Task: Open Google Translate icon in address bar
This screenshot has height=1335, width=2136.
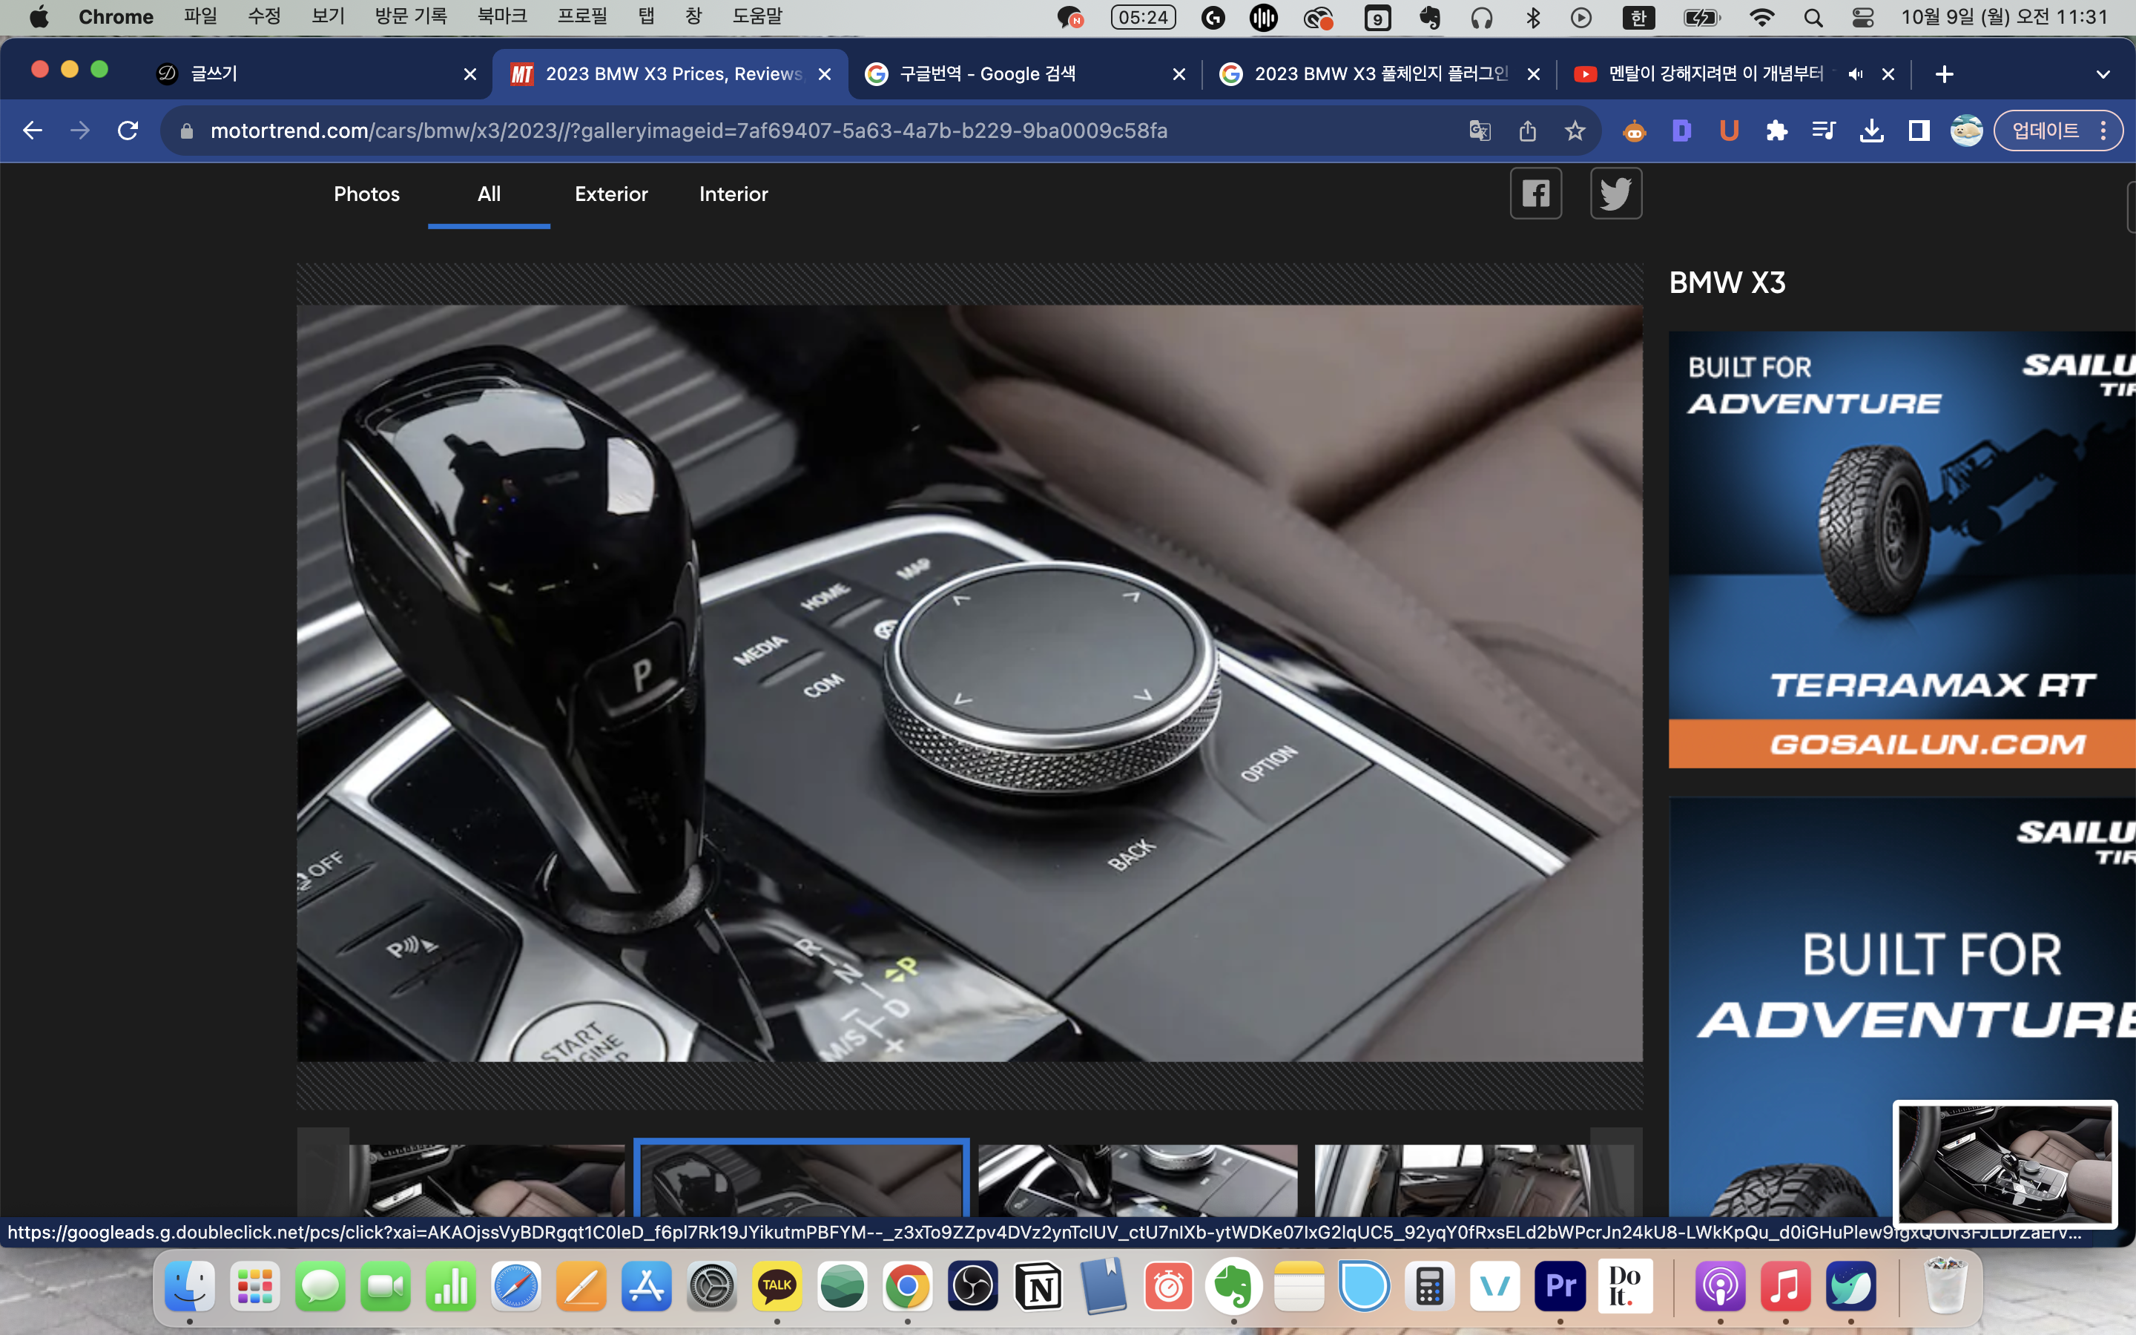Action: point(1480,131)
